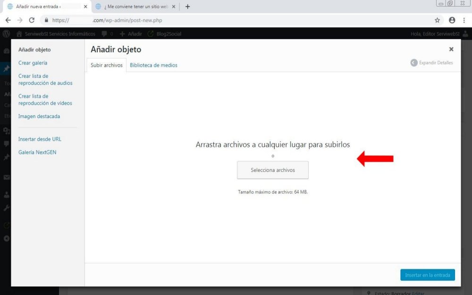Open Crear galería in the sidebar

33,63
